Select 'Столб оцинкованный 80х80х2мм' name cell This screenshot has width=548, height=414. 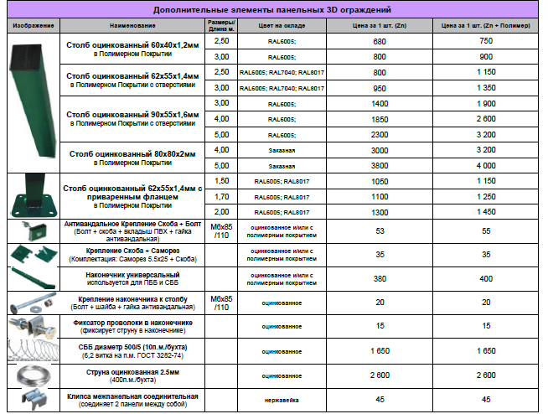tap(132, 158)
